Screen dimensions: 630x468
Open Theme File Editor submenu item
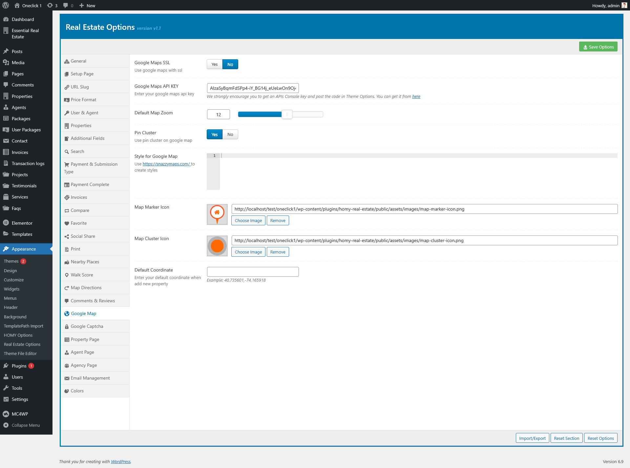(20, 353)
